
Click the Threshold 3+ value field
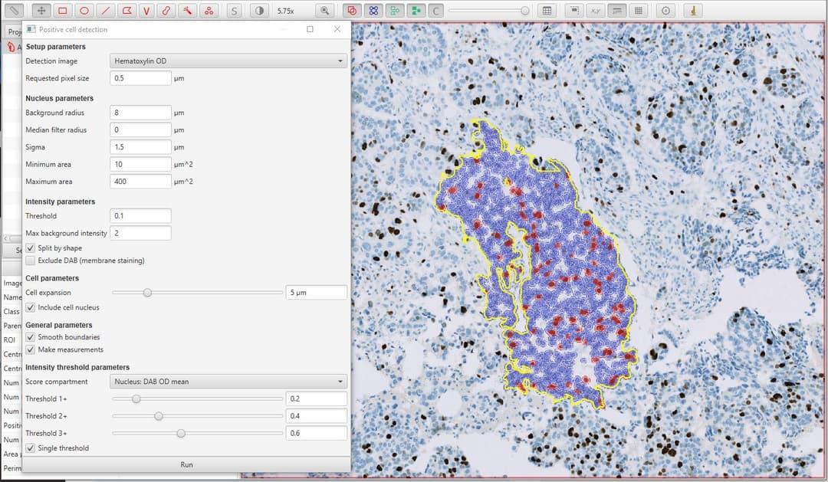pos(317,433)
